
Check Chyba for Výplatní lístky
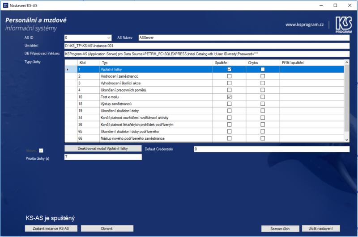263,69
